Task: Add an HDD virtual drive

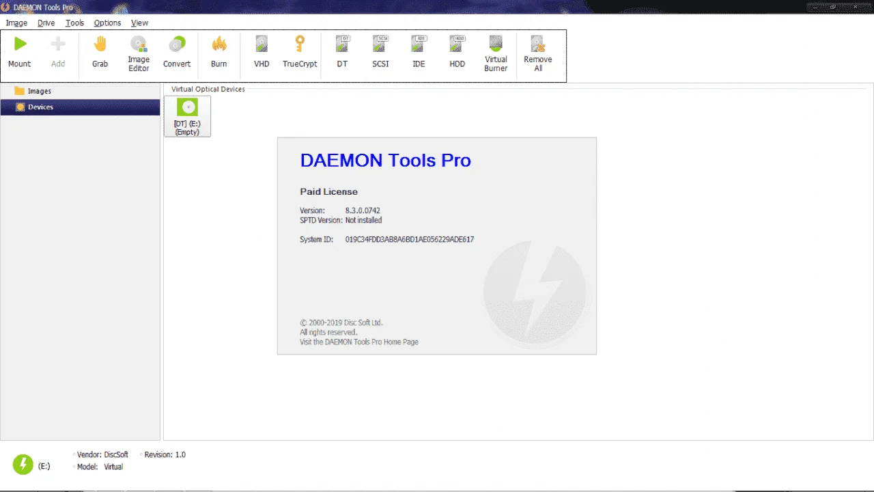Action: tap(457, 53)
